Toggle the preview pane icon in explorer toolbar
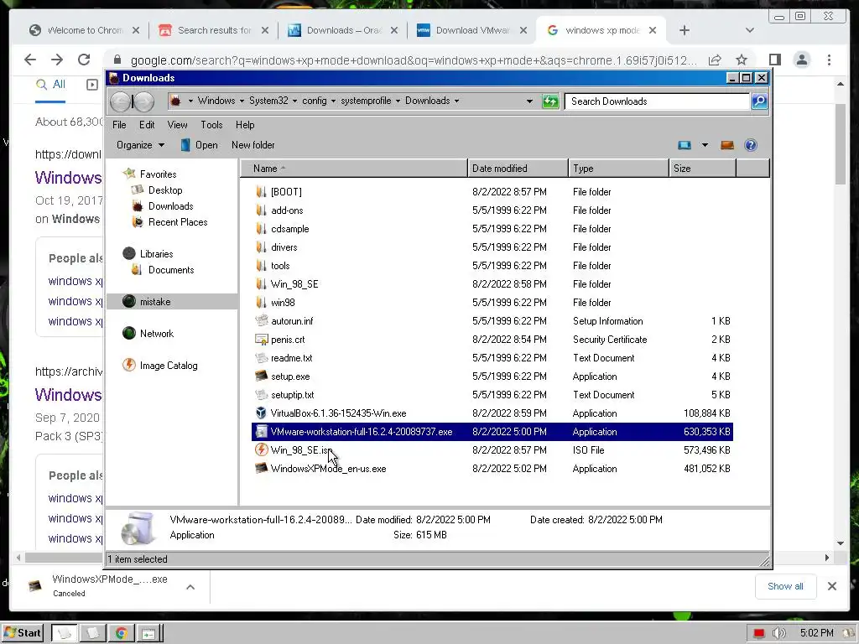Image resolution: width=859 pixels, height=644 pixels. pos(727,145)
